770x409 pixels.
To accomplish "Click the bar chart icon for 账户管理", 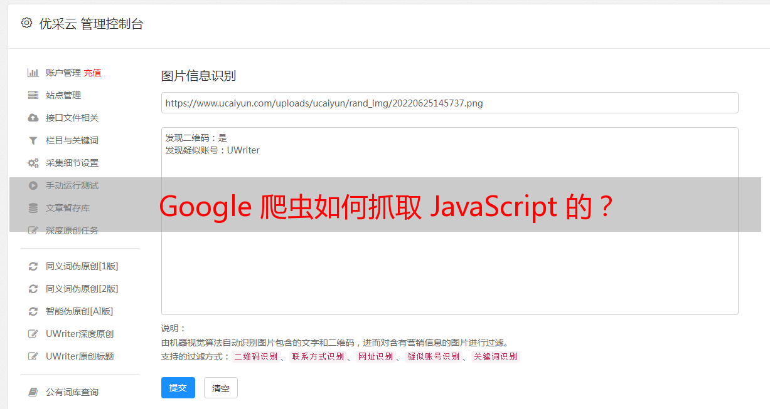I will [33, 73].
